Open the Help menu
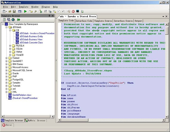This screenshot has width=170, height=132. coord(55,7)
